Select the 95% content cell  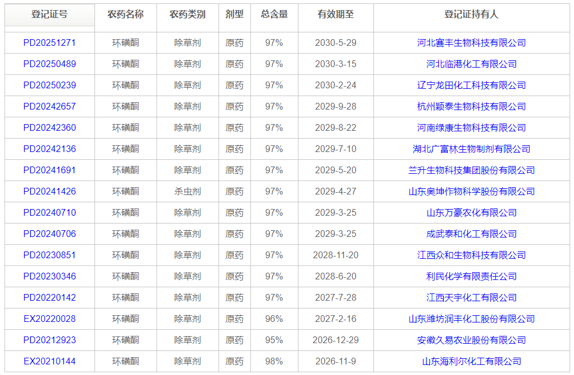click(x=274, y=340)
